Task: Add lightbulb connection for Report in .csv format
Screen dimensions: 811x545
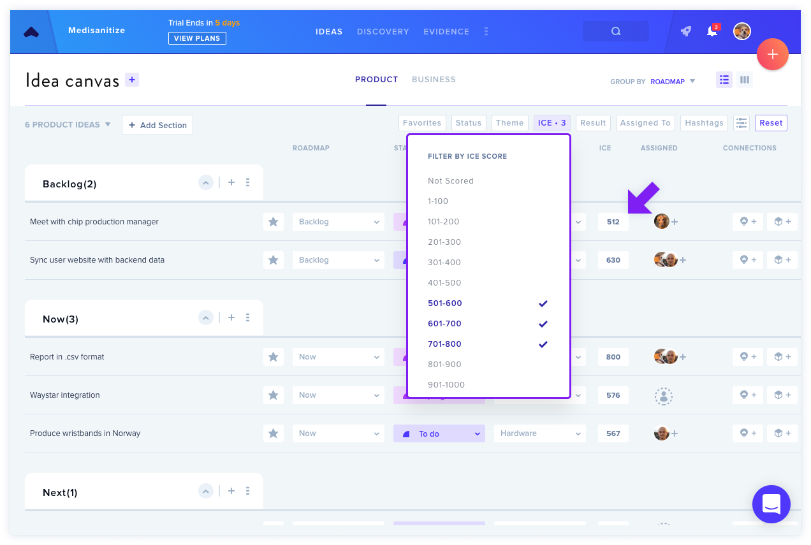Action: pyautogui.click(x=748, y=357)
